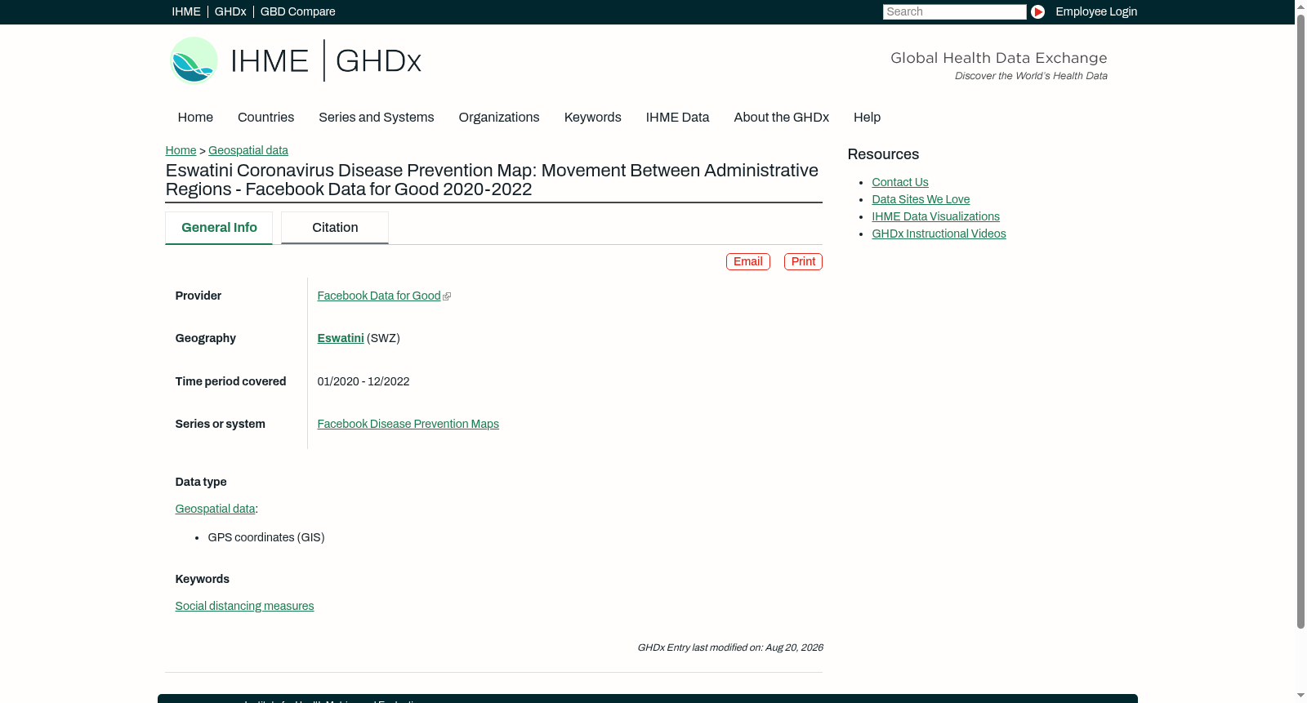Open the Keywords menu item
The width and height of the screenshot is (1307, 703).
pos(592,118)
